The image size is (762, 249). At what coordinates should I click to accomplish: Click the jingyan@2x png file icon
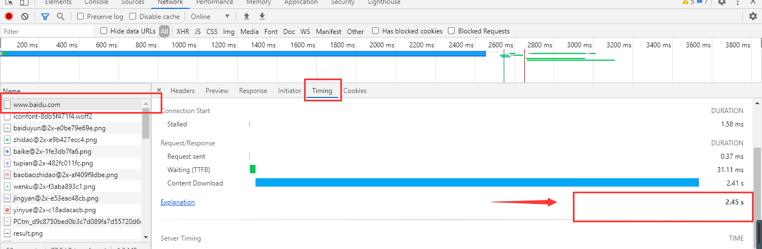[7, 198]
